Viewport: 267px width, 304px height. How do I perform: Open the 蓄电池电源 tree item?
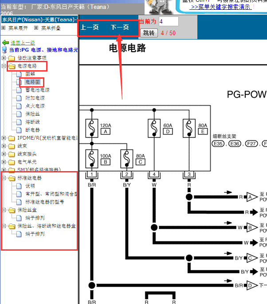(38, 90)
